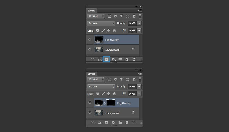Screen dimensions: 229x132
Task: Click Background lock icon in upper panel
Action: click(133, 49)
